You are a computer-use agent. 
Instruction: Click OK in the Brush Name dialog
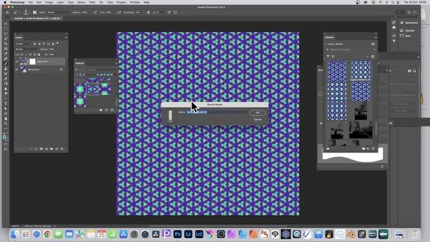point(257,113)
